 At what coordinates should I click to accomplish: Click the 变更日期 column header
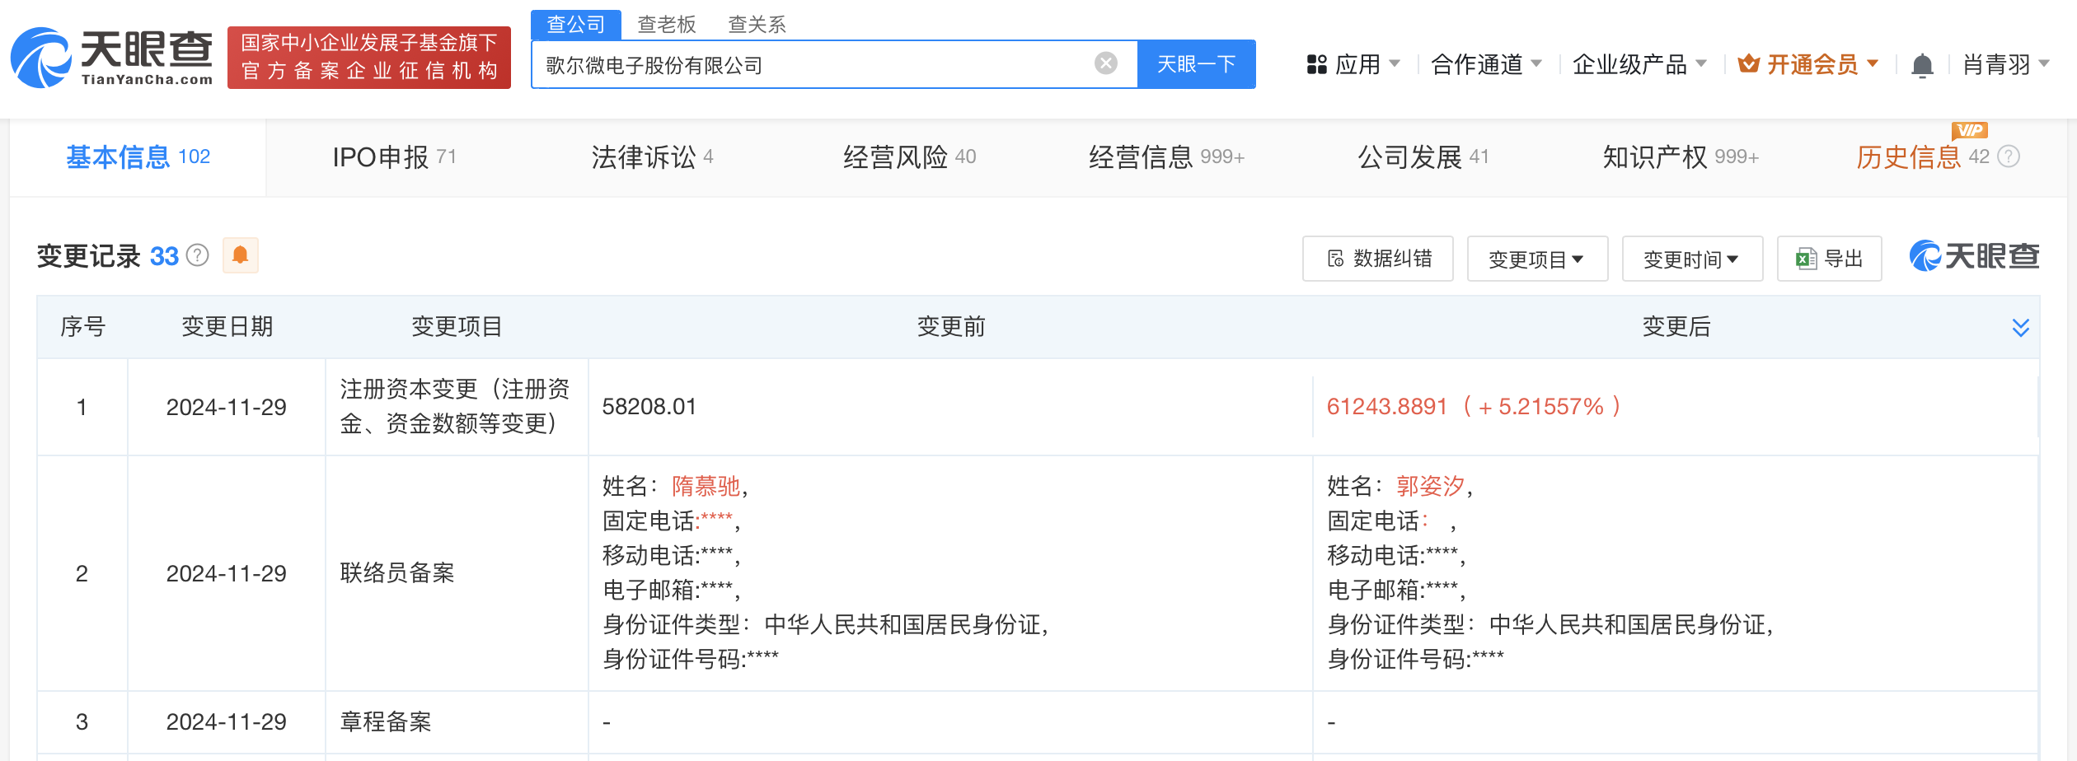click(227, 327)
